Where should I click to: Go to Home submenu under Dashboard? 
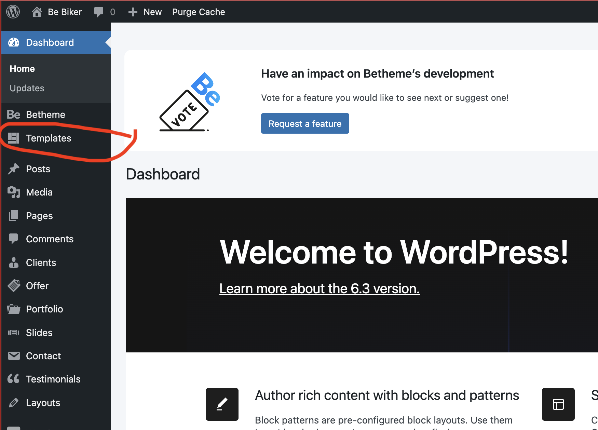(x=22, y=69)
